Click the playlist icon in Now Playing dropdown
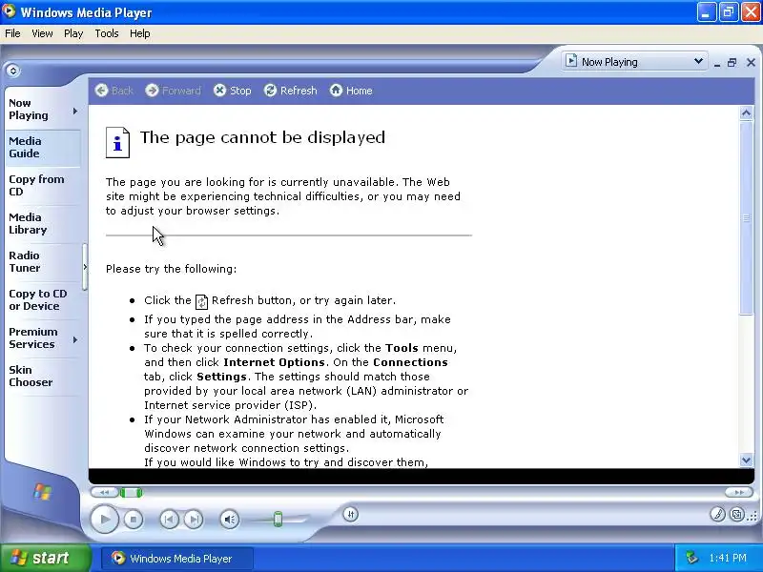Image resolution: width=763 pixels, height=572 pixels. [x=571, y=61]
